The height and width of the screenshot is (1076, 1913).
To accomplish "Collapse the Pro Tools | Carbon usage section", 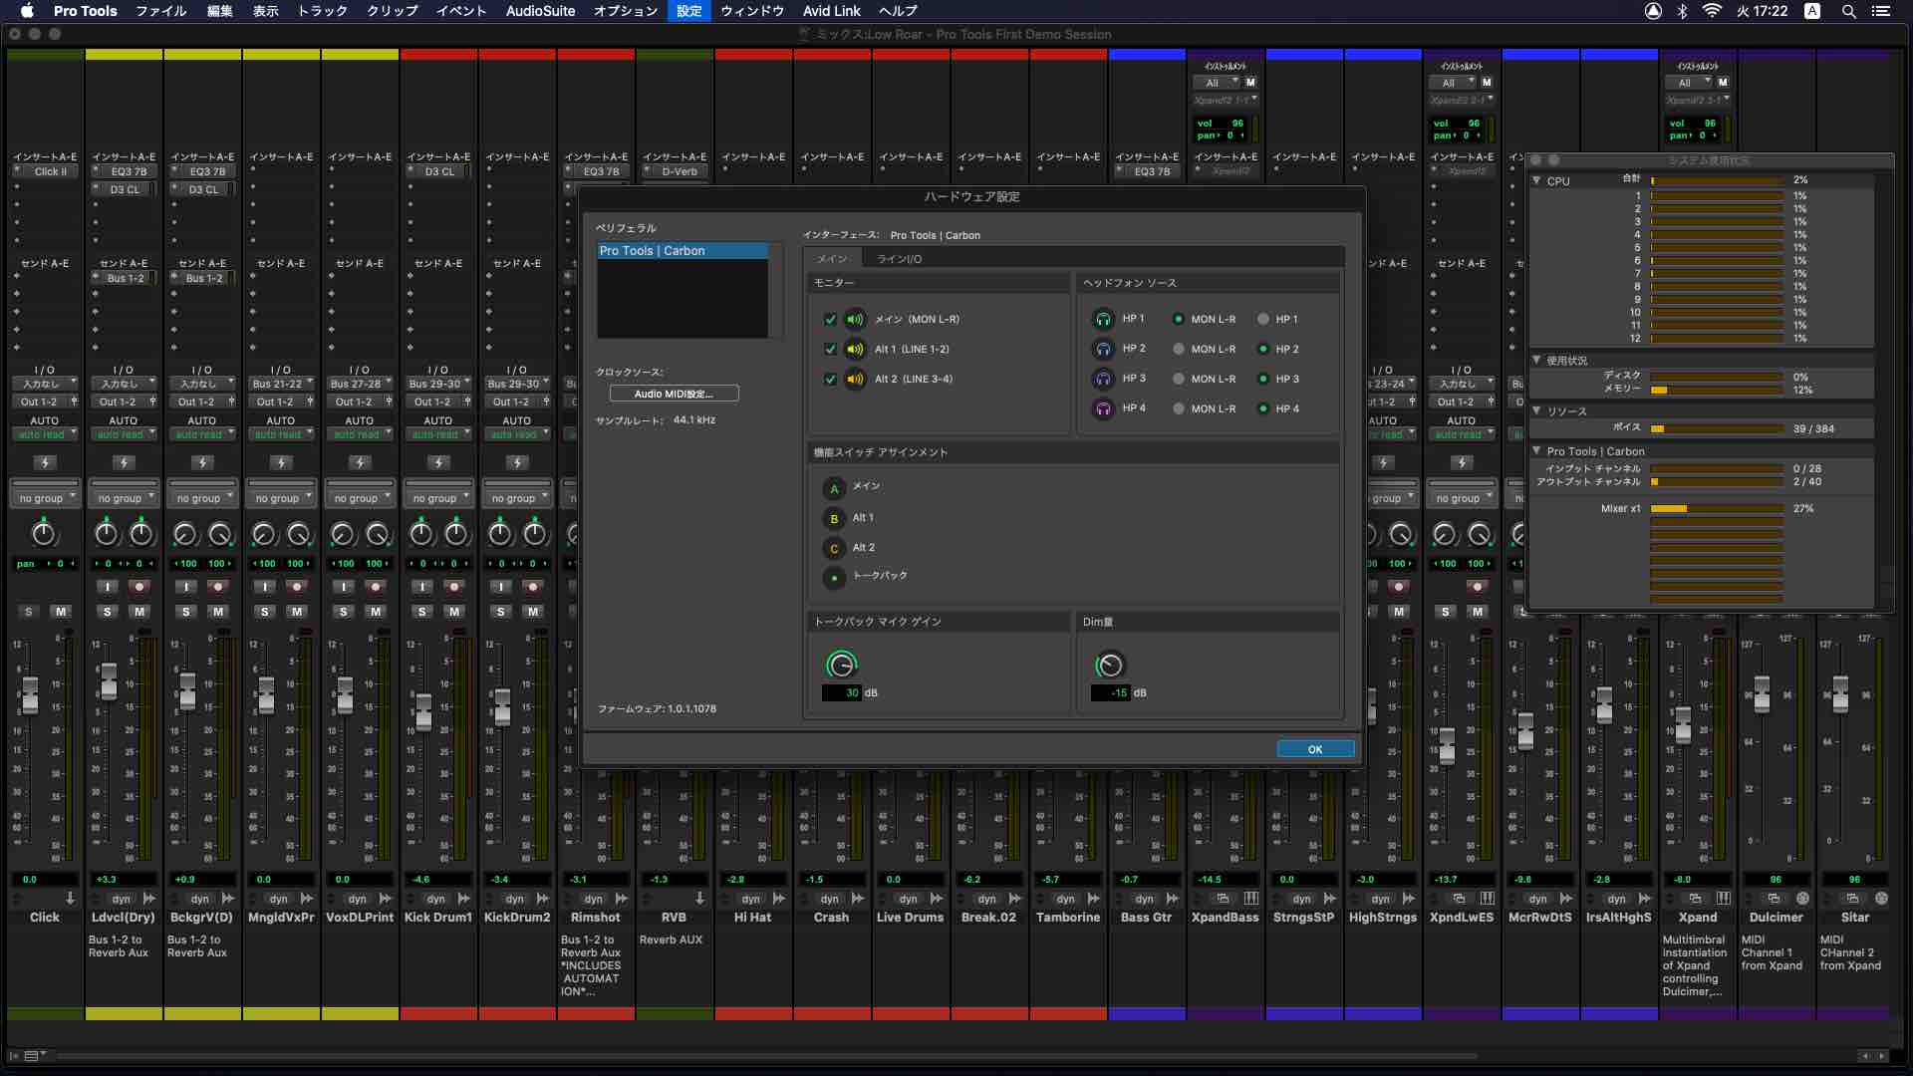I will (1536, 451).
